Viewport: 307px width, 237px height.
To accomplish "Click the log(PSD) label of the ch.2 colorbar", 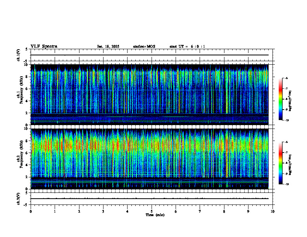I will tap(290, 165).
